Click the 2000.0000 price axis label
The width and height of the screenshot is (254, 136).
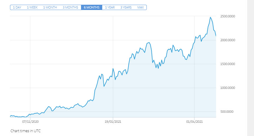click(x=227, y=40)
